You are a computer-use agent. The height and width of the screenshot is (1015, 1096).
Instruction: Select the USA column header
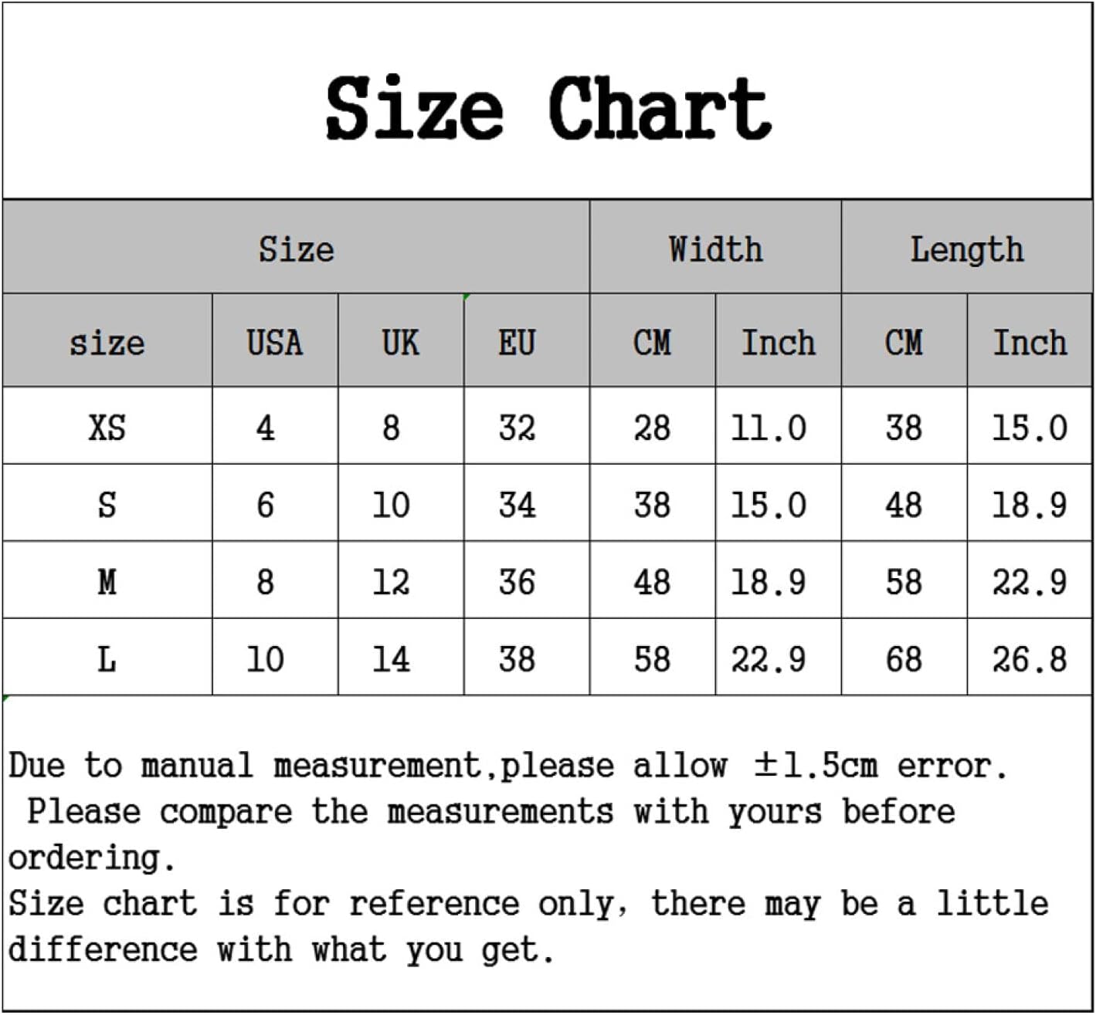pyautogui.click(x=274, y=342)
